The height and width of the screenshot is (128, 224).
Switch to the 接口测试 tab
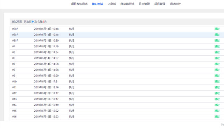coord(98,4)
